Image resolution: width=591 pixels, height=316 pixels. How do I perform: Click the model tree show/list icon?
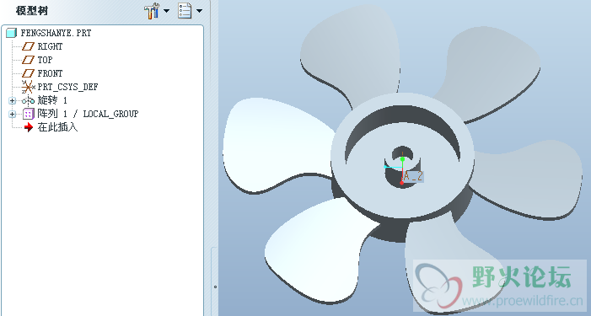point(185,11)
